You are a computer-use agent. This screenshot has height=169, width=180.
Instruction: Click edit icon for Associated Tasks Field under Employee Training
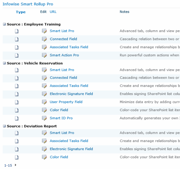[x=44, y=47]
